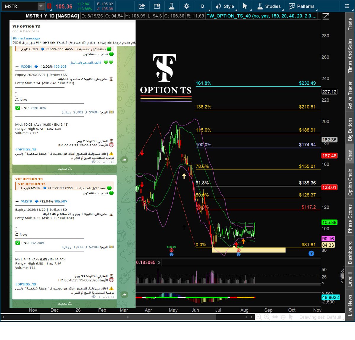Click the $COIN ticker link
Image resolution: width=355 pixels, height=340 pixels.
pyautogui.click(x=26, y=67)
